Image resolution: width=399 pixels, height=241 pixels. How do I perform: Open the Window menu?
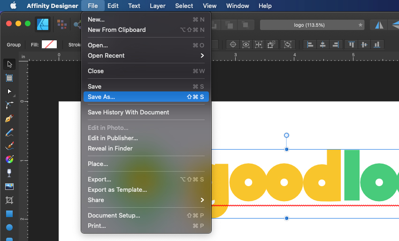coord(238,6)
